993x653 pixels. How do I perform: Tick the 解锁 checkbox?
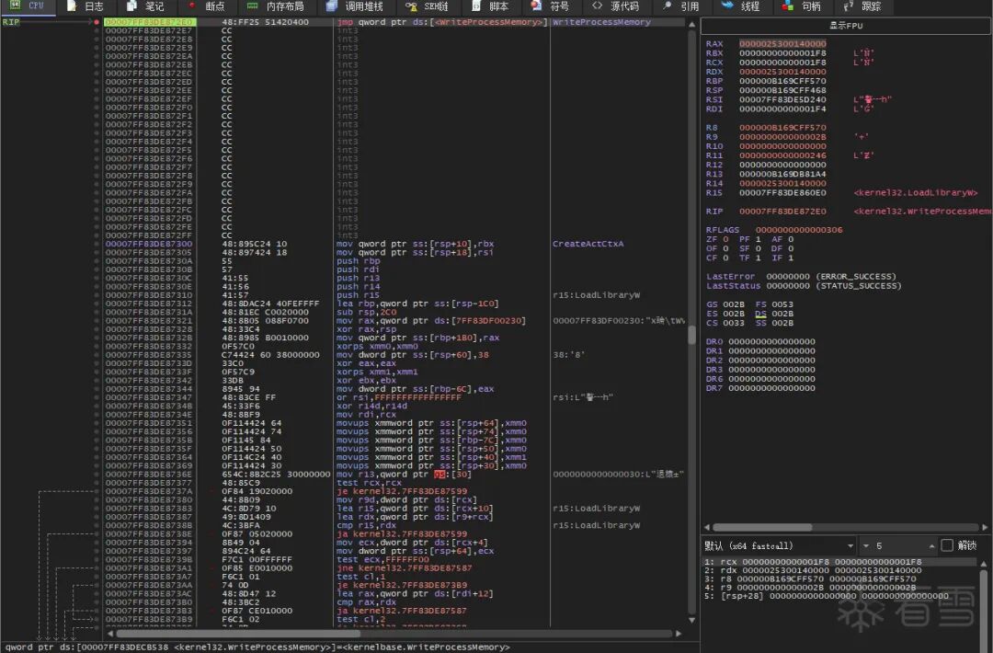(x=947, y=545)
